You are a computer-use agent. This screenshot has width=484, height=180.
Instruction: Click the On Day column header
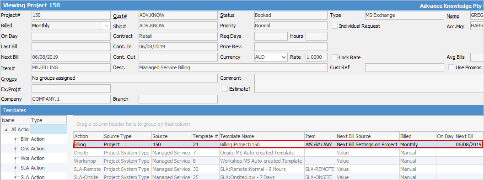[445, 136]
